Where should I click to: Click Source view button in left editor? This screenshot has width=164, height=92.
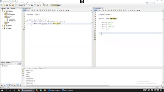(24, 10)
